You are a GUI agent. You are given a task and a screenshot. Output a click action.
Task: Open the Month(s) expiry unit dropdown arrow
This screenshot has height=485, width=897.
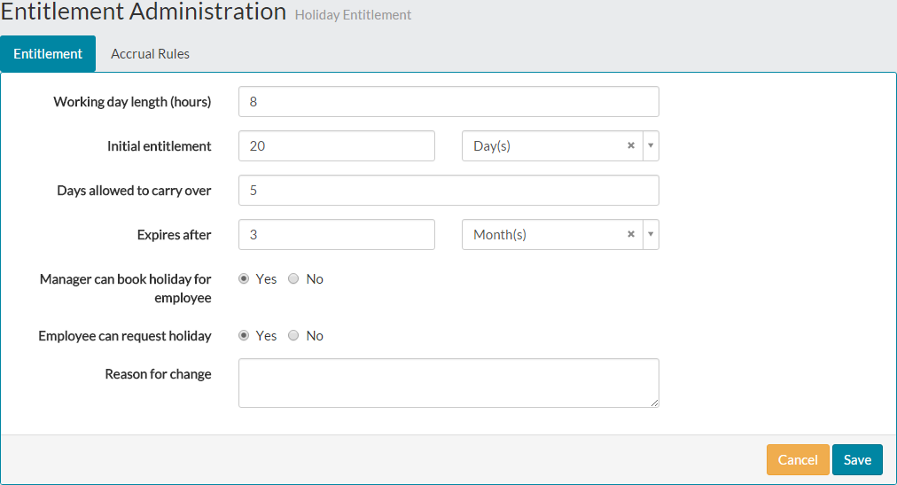(x=651, y=235)
